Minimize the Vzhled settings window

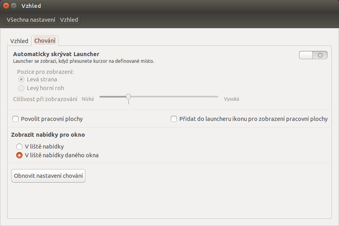click(x=13, y=6)
